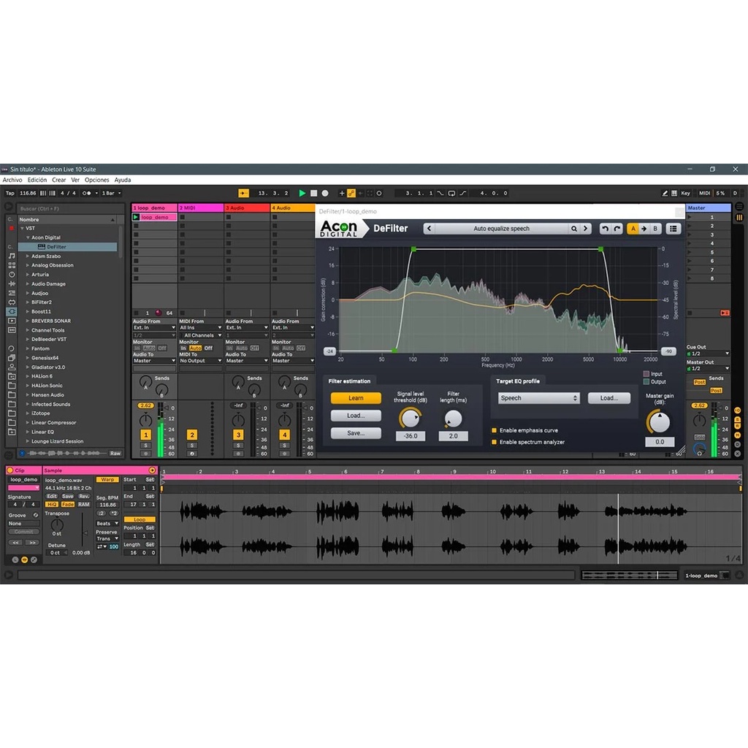This screenshot has height=748, width=748.
Task: Toggle the Loop switch icon in transport
Action: click(x=451, y=193)
